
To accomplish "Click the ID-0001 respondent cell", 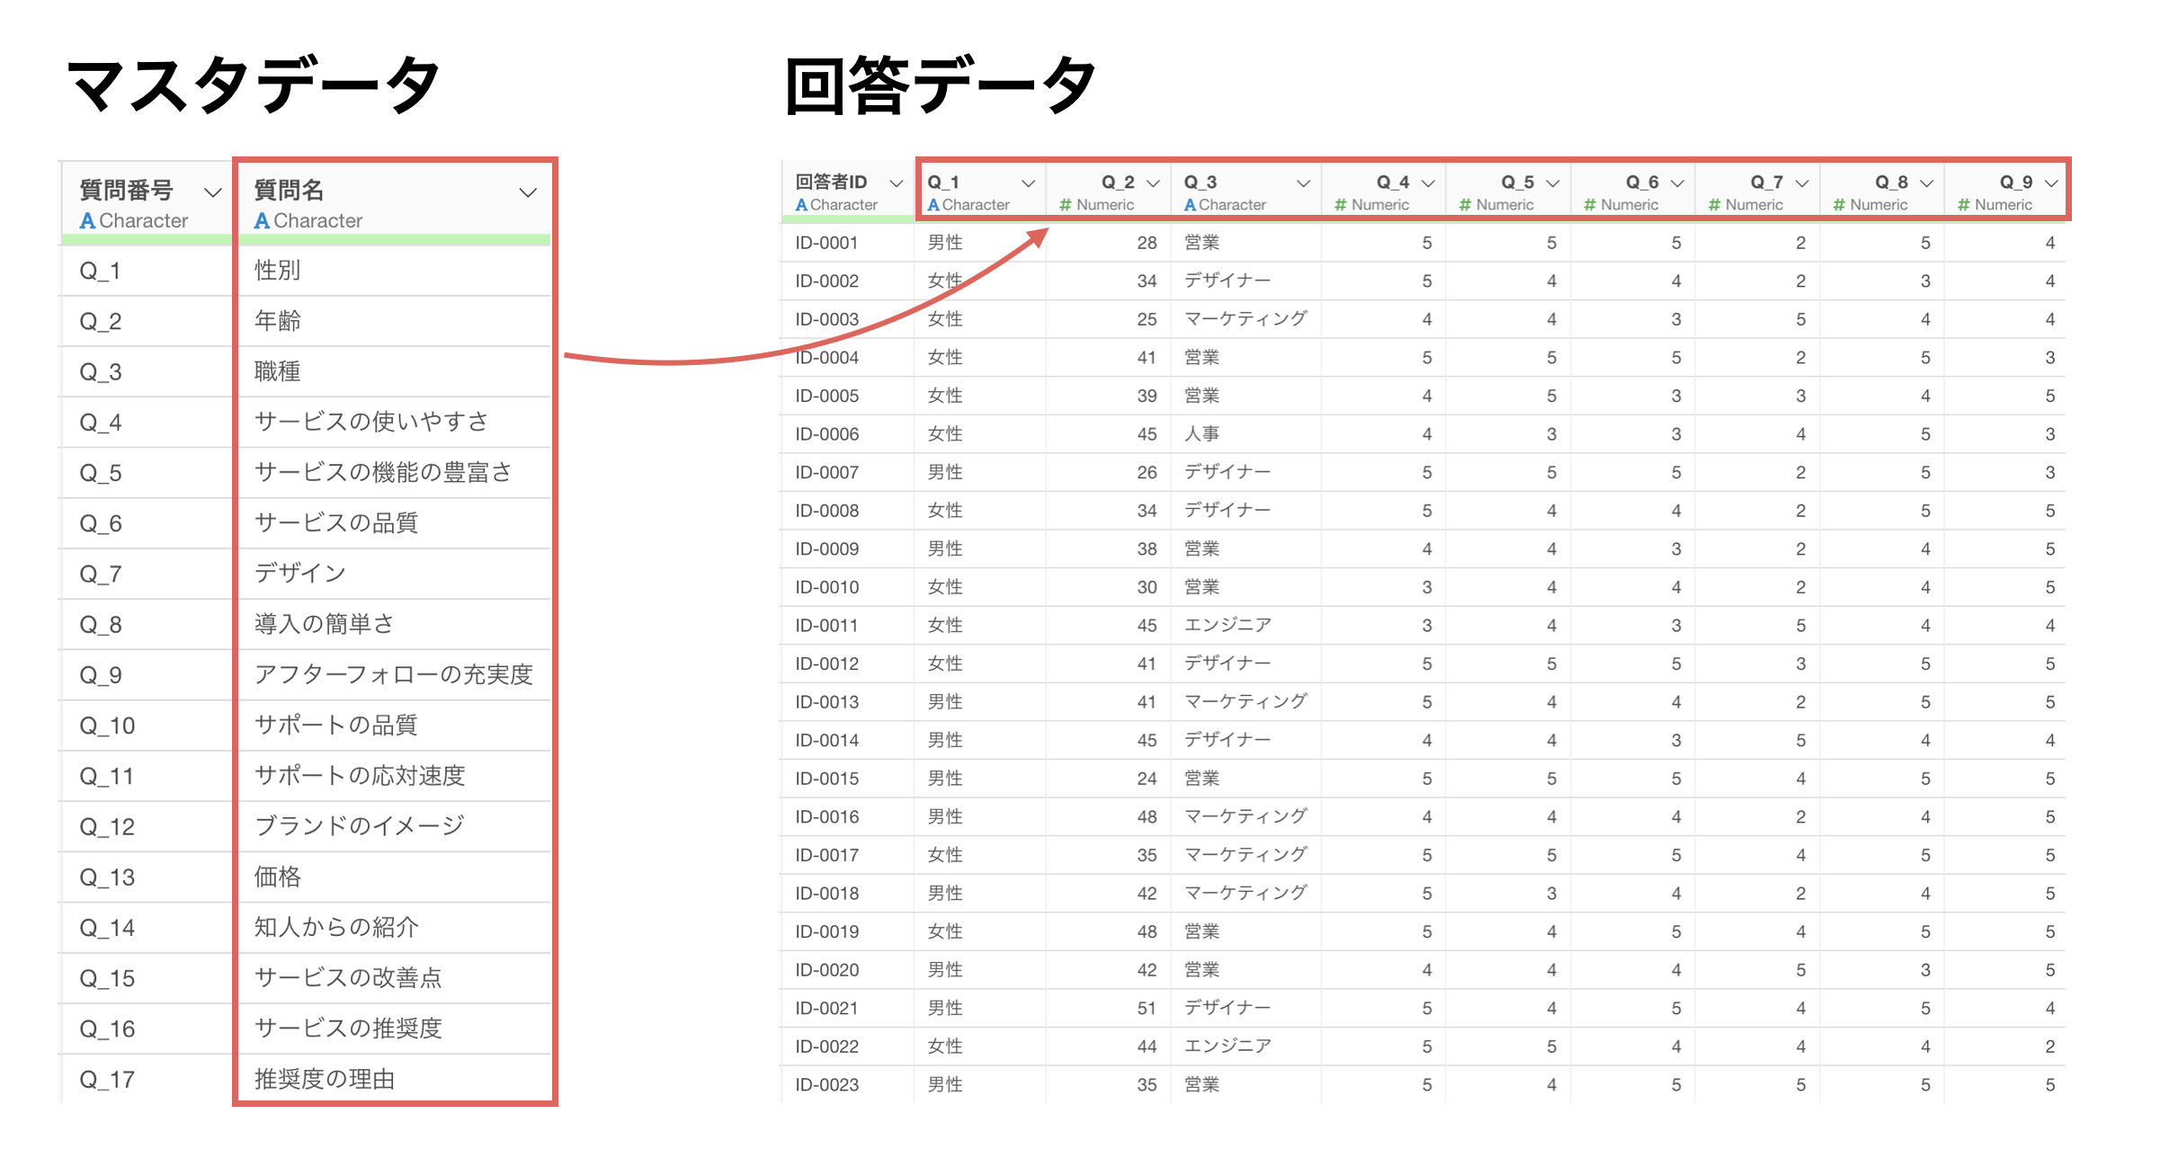I will (826, 243).
